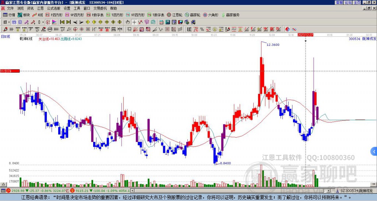Open the T数字表 tool
Viewport: 377px width, 201px height.
pyautogui.click(x=156, y=15)
